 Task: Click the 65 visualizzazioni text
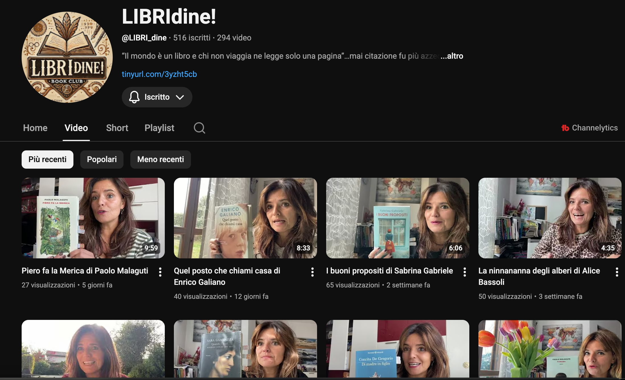pos(353,285)
